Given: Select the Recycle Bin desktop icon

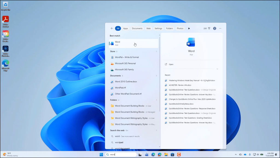Looking at the screenshot, I should [x=5, y=6].
